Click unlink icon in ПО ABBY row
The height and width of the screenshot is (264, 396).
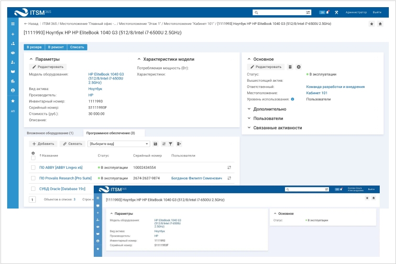point(229,167)
